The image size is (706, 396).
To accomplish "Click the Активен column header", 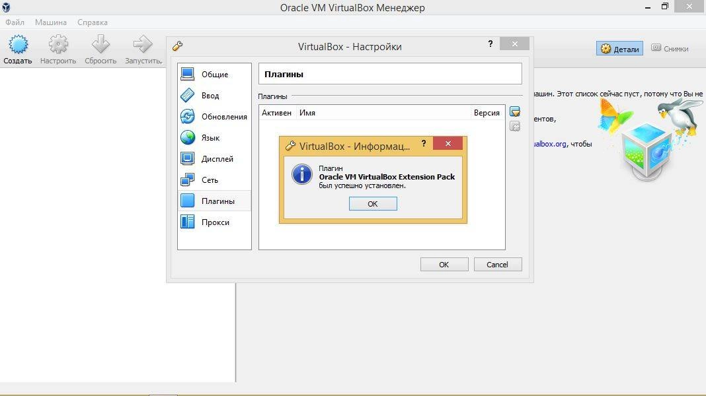I will [x=276, y=113].
